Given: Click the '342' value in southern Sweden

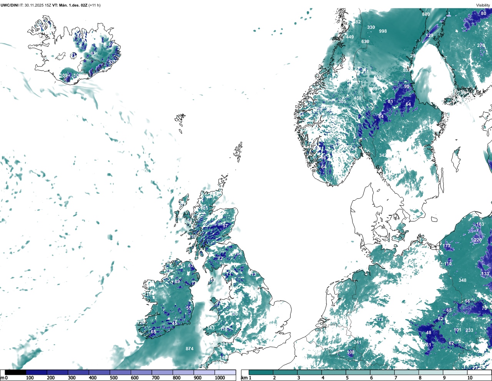Looking at the screenshot, I should pyautogui.click(x=383, y=155).
